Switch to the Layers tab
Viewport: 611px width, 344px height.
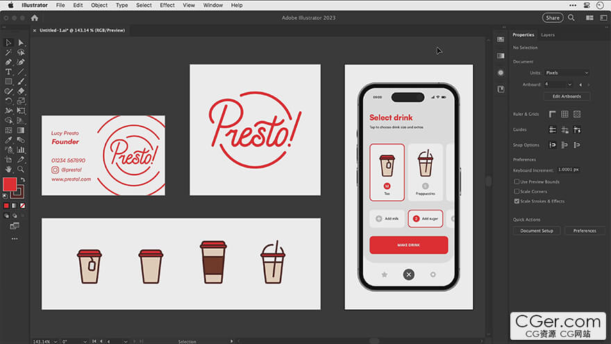(x=548, y=35)
